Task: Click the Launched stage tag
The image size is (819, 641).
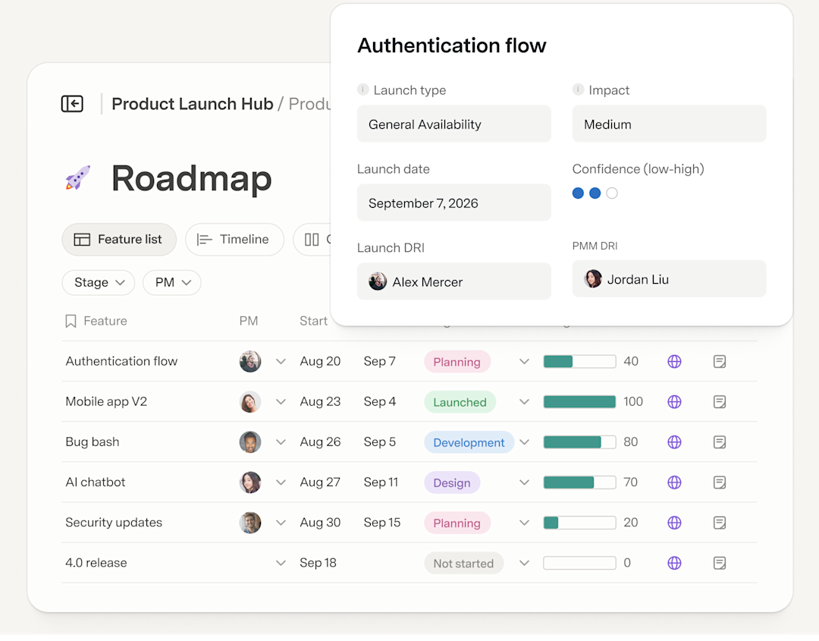Action: [x=460, y=402]
